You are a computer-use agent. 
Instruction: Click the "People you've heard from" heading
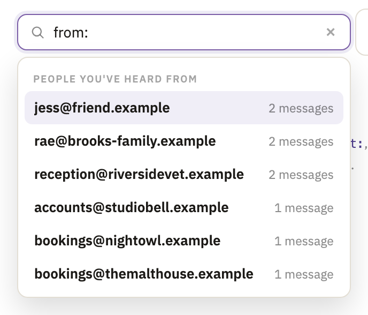(115, 79)
